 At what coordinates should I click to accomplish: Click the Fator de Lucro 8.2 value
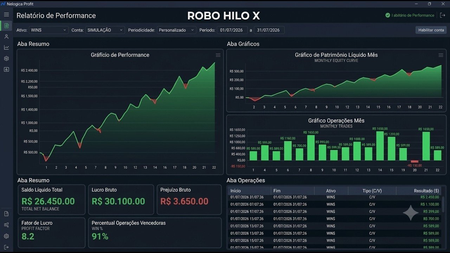(28, 236)
